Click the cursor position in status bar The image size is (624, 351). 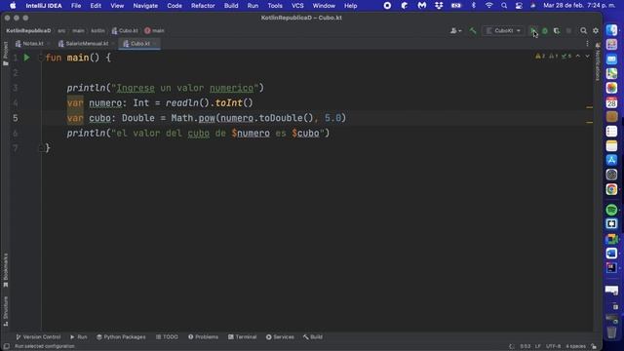coord(525,346)
